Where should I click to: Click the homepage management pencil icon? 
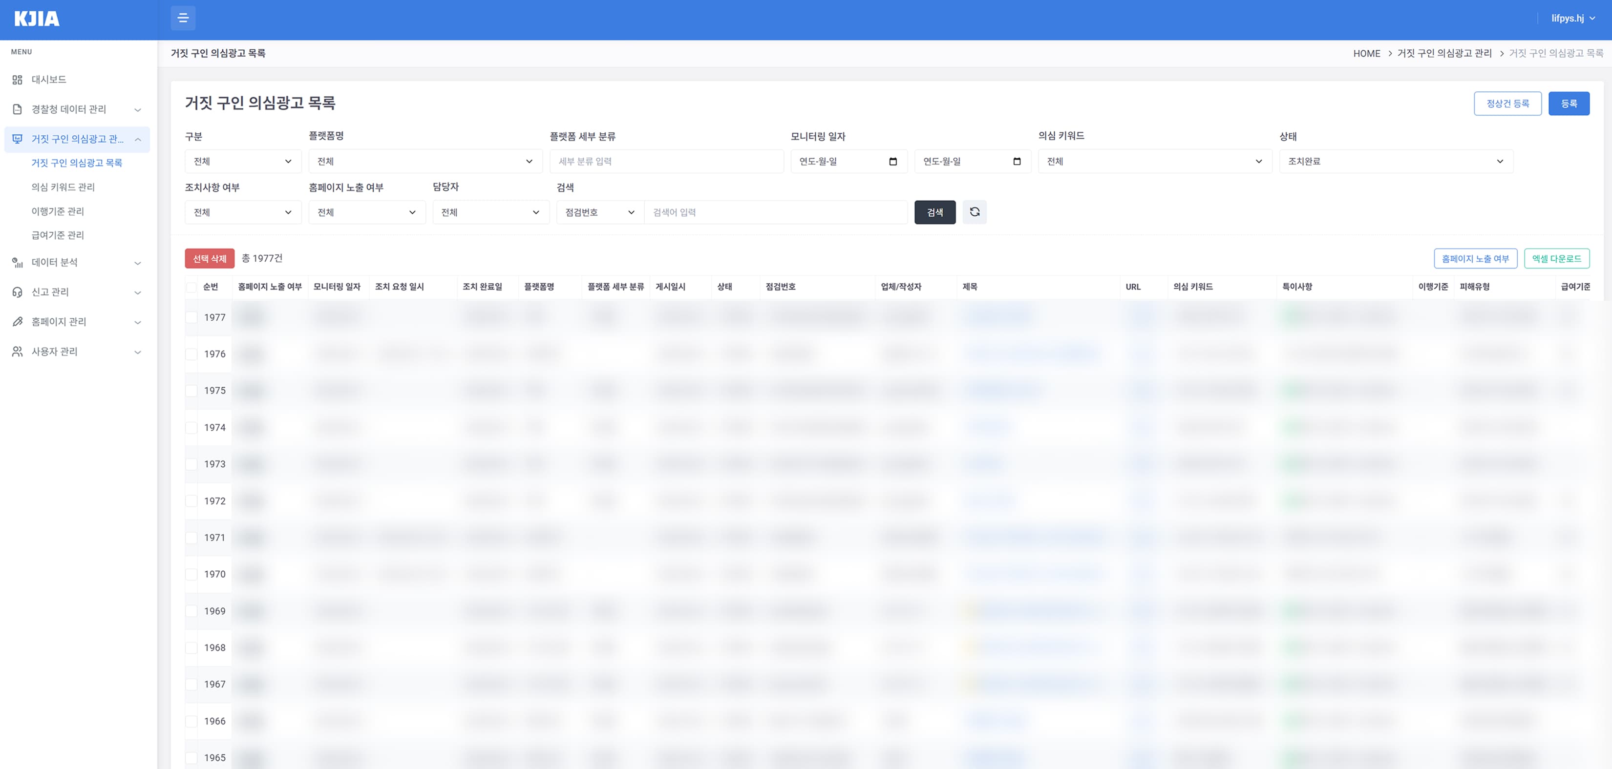tap(18, 322)
